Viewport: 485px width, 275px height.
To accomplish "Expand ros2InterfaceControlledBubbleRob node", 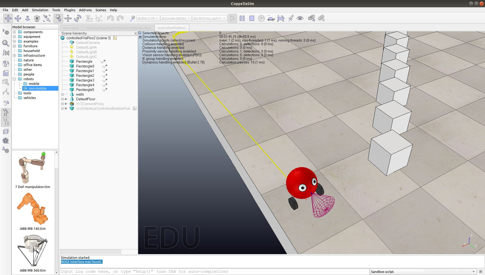I will tap(62, 109).
